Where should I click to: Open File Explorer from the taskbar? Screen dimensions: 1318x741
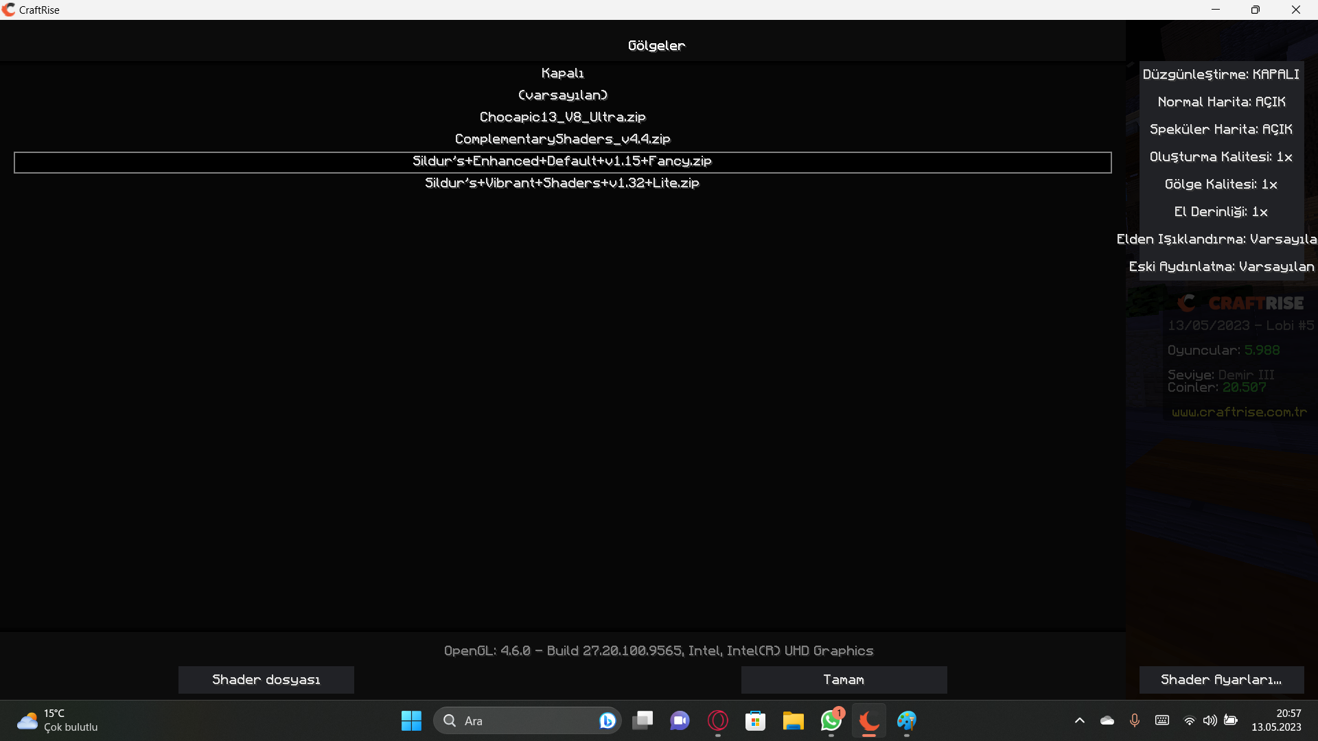(794, 720)
